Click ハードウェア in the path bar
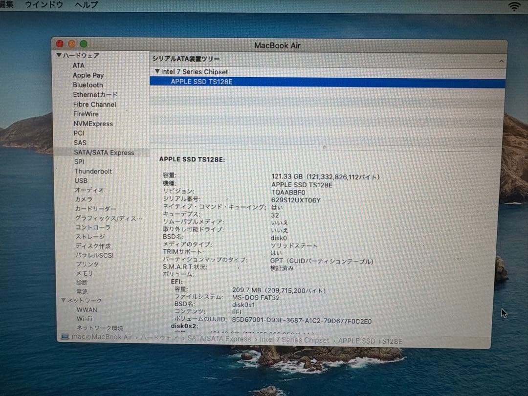Viewport: 528px width, 396px height. [159, 338]
